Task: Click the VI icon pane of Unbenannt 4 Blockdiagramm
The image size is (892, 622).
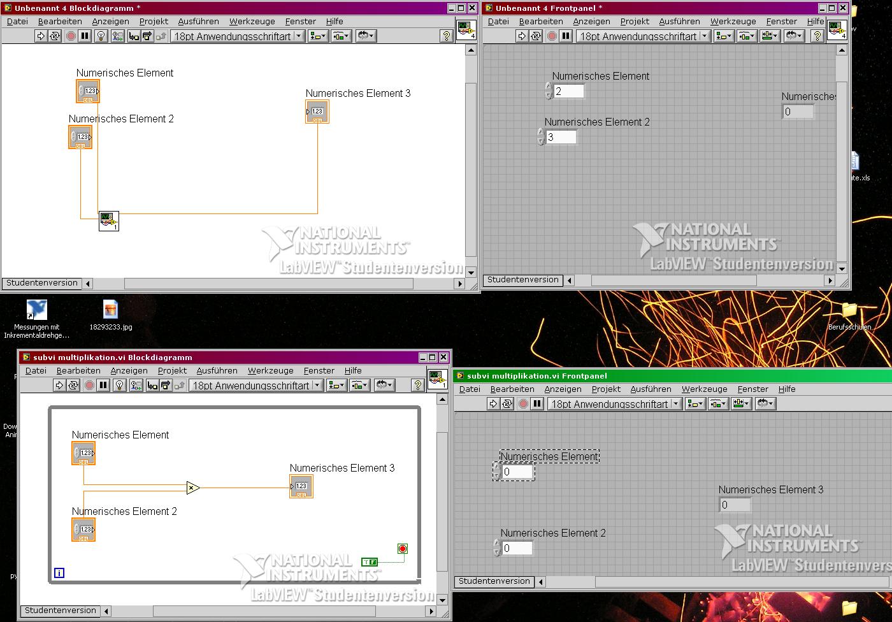Action: click(x=466, y=30)
